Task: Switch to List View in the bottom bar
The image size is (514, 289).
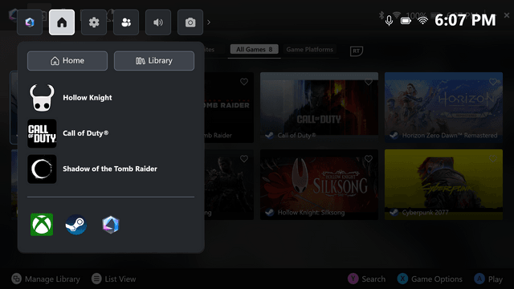Action: pyautogui.click(x=114, y=279)
